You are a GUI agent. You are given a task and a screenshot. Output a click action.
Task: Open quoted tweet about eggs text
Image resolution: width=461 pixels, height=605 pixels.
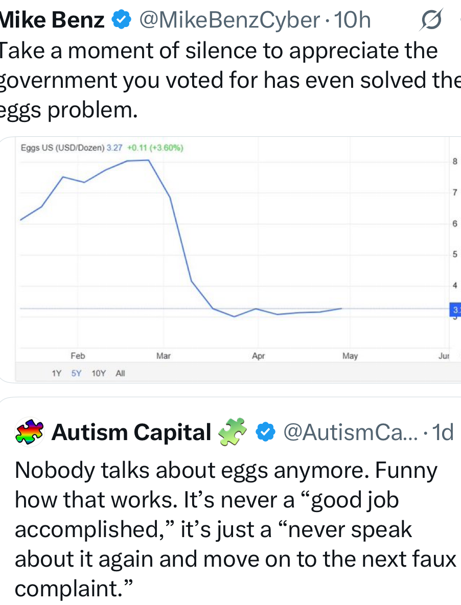230,529
